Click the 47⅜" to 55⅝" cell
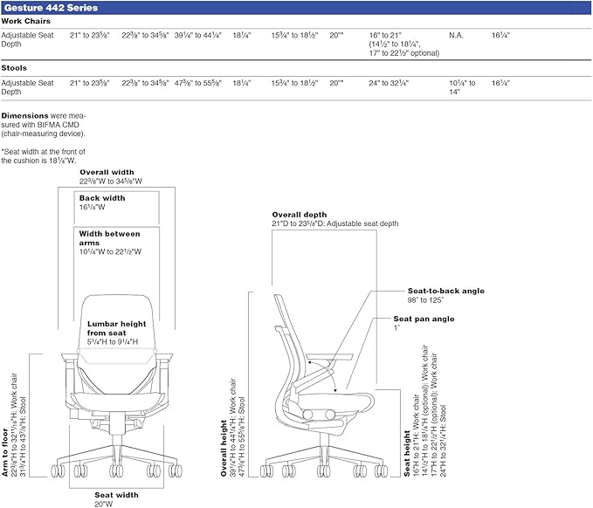 click(x=197, y=83)
